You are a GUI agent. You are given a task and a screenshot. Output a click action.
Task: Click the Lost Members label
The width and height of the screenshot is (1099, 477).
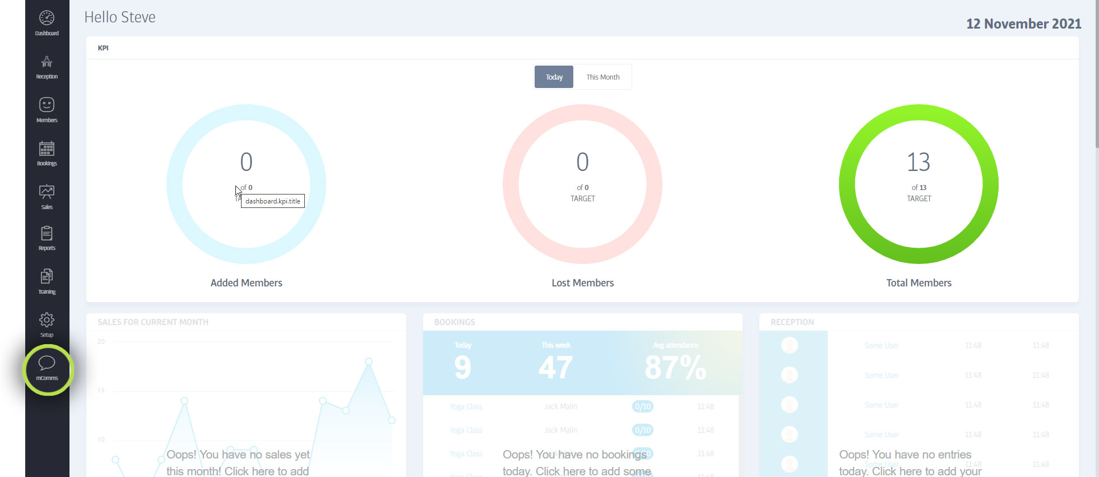pos(583,283)
